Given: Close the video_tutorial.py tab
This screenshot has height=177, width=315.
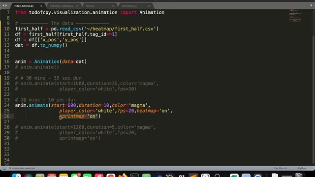Looking at the screenshot, I should [41, 6].
